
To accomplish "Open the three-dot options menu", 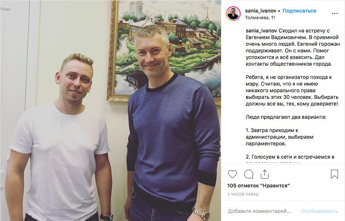I will point(335,14).
